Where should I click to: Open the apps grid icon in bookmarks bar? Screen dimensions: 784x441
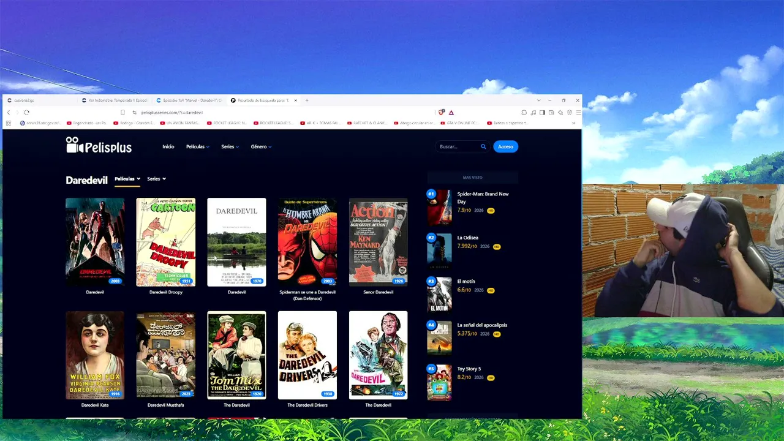[x=9, y=123]
